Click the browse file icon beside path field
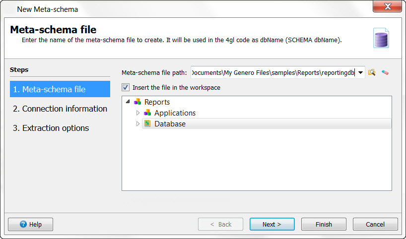 tap(371, 73)
